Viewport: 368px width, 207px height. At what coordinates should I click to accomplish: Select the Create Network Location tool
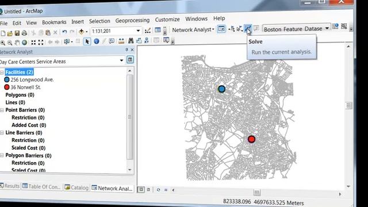(x=232, y=29)
